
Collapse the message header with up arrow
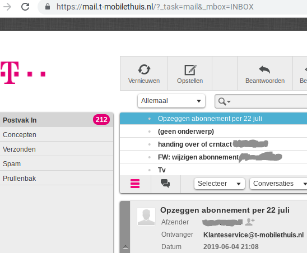pos(125,247)
